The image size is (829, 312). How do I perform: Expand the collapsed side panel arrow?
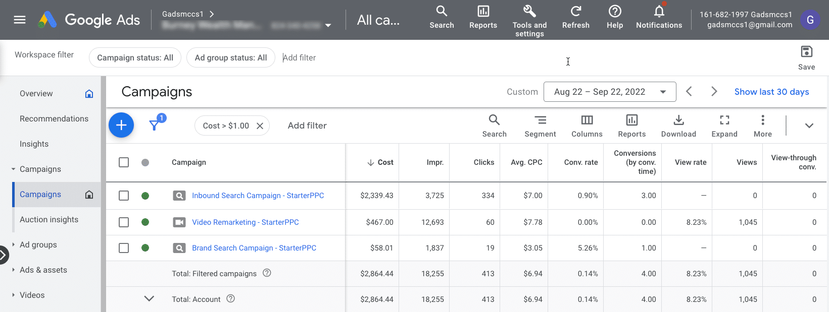tap(3, 255)
